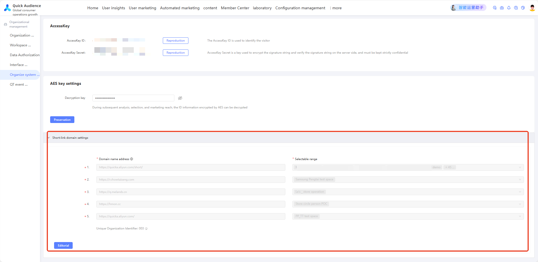This screenshot has width=538, height=262.
Task: Click the Editorial button
Action: pos(63,245)
